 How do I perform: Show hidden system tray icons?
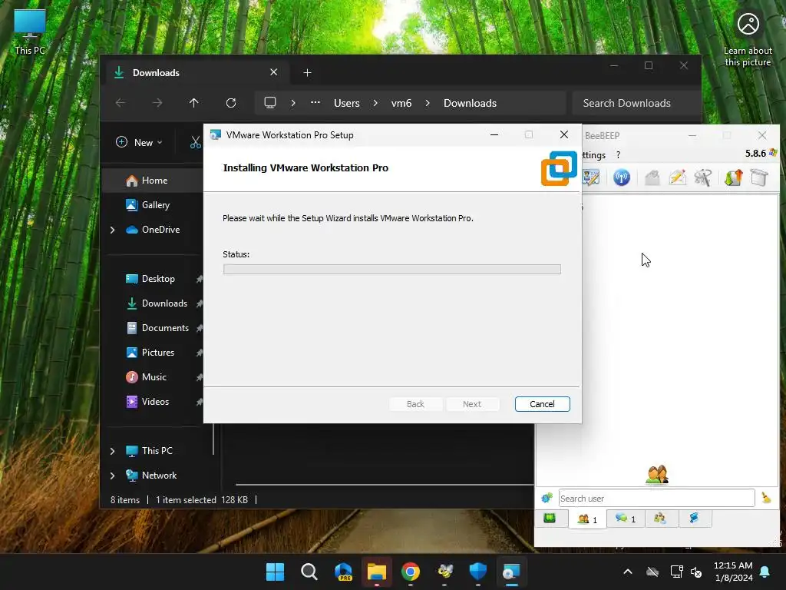[628, 572]
